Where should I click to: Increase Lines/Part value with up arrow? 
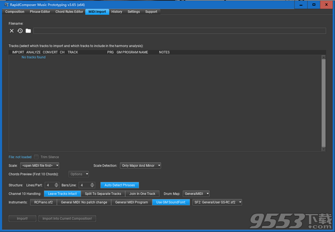pos(56,184)
